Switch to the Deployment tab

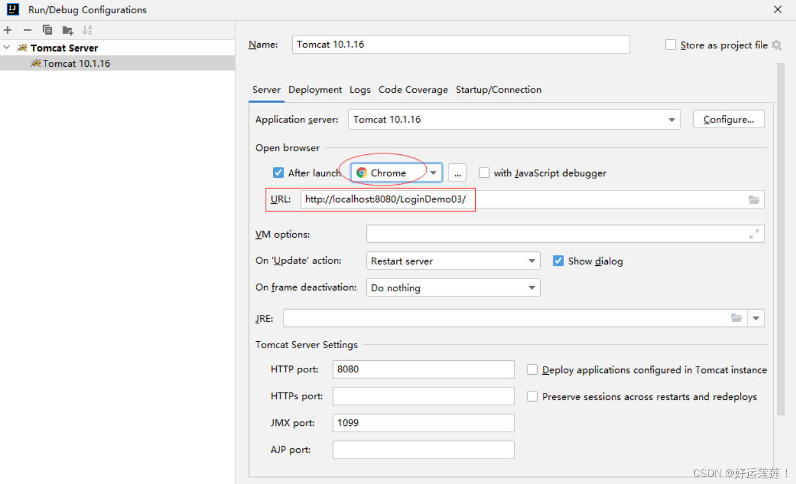315,90
